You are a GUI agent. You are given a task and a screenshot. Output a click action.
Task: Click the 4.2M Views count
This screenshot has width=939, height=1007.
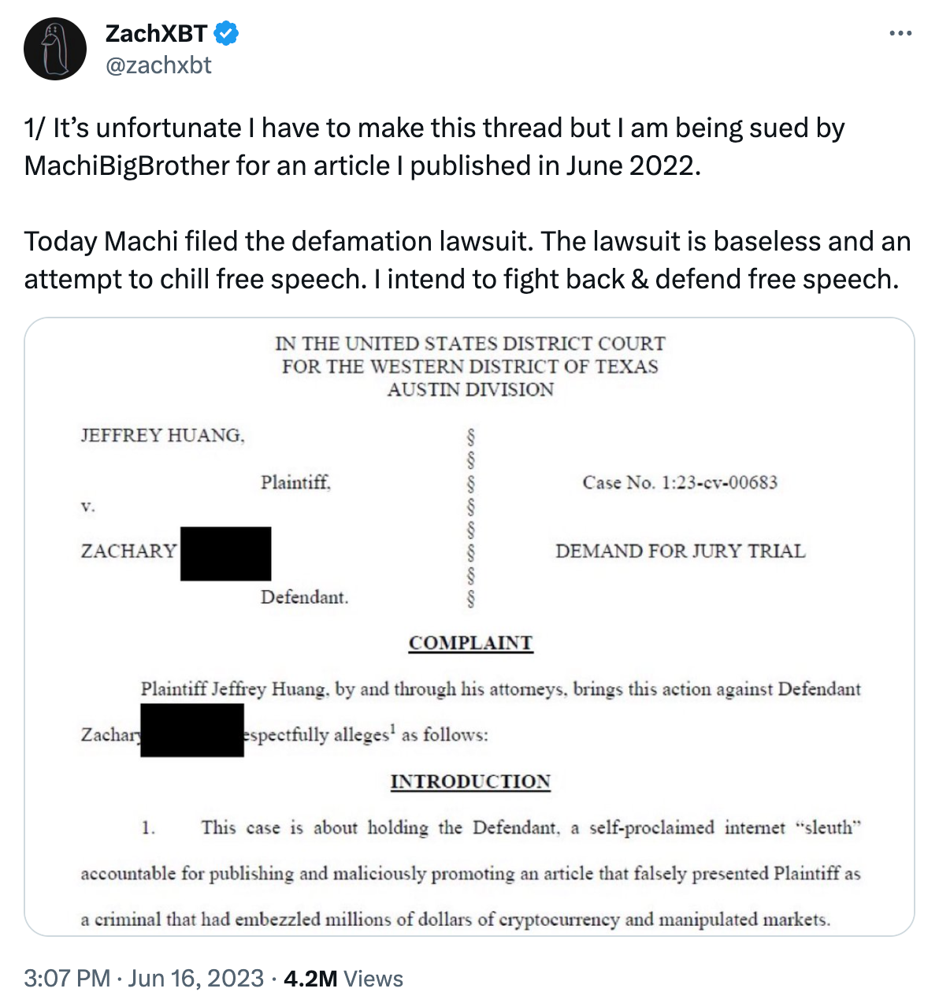pos(343,978)
